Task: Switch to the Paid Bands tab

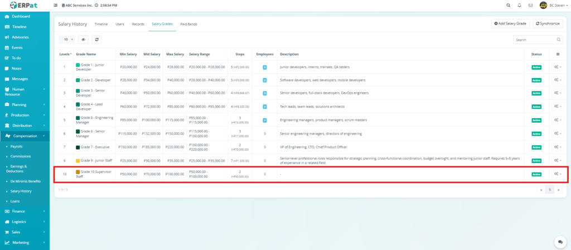Action: coord(188,25)
